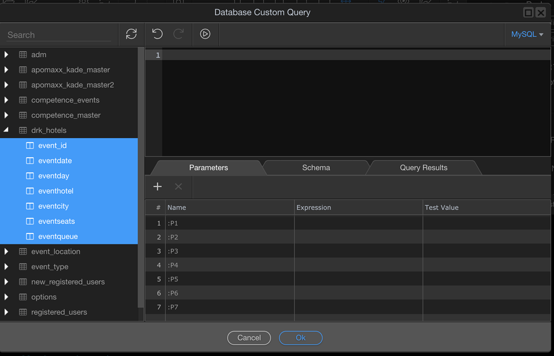The width and height of the screenshot is (554, 356).
Task: Switch to the Schema tab
Action: (316, 167)
